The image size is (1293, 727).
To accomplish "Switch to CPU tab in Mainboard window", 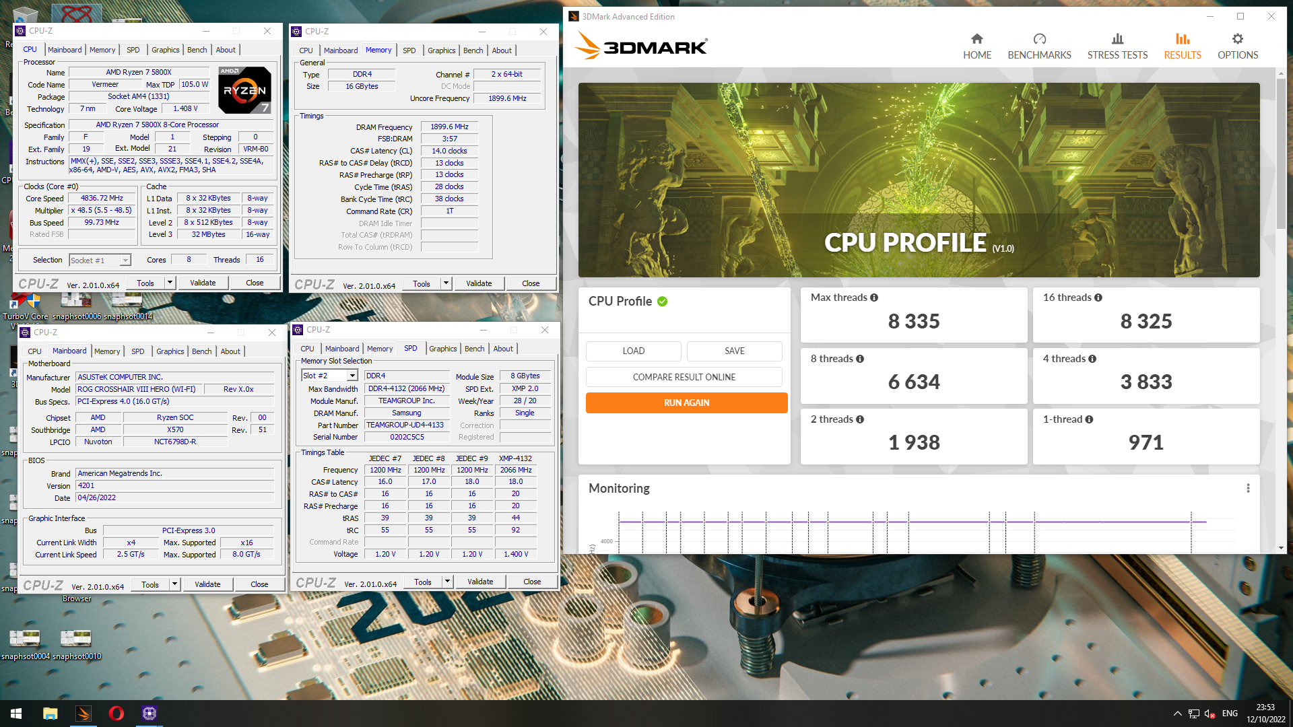I will (34, 351).
